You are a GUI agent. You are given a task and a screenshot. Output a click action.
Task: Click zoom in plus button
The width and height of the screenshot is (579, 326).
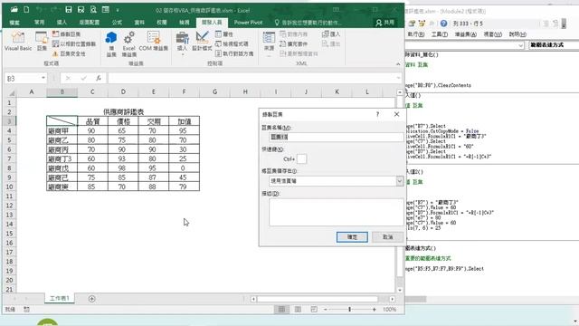coord(374,310)
